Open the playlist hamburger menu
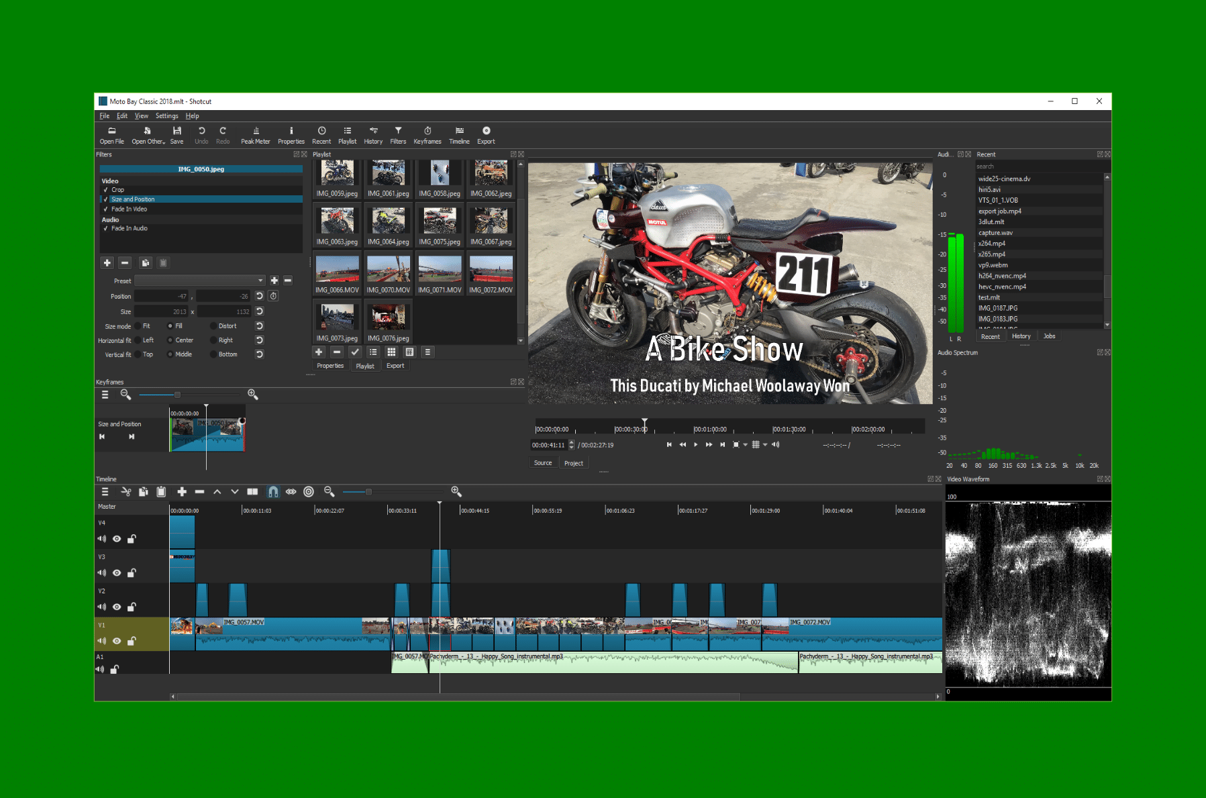 [428, 352]
